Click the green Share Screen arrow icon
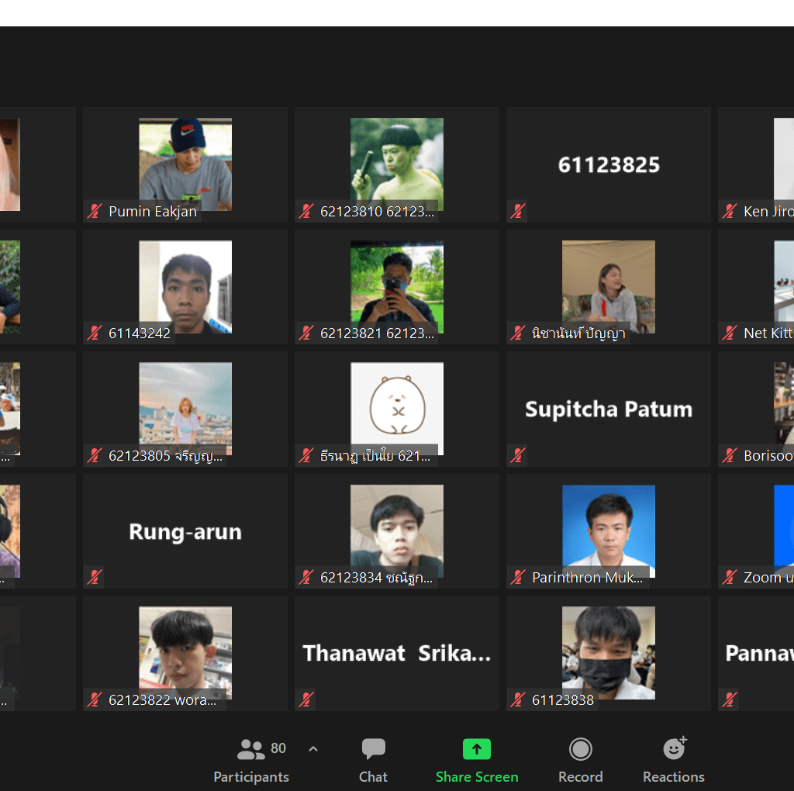This screenshot has width=794, height=791. 477,749
